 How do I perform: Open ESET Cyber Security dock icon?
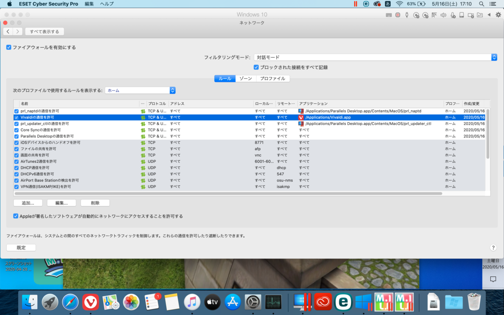(x=343, y=301)
